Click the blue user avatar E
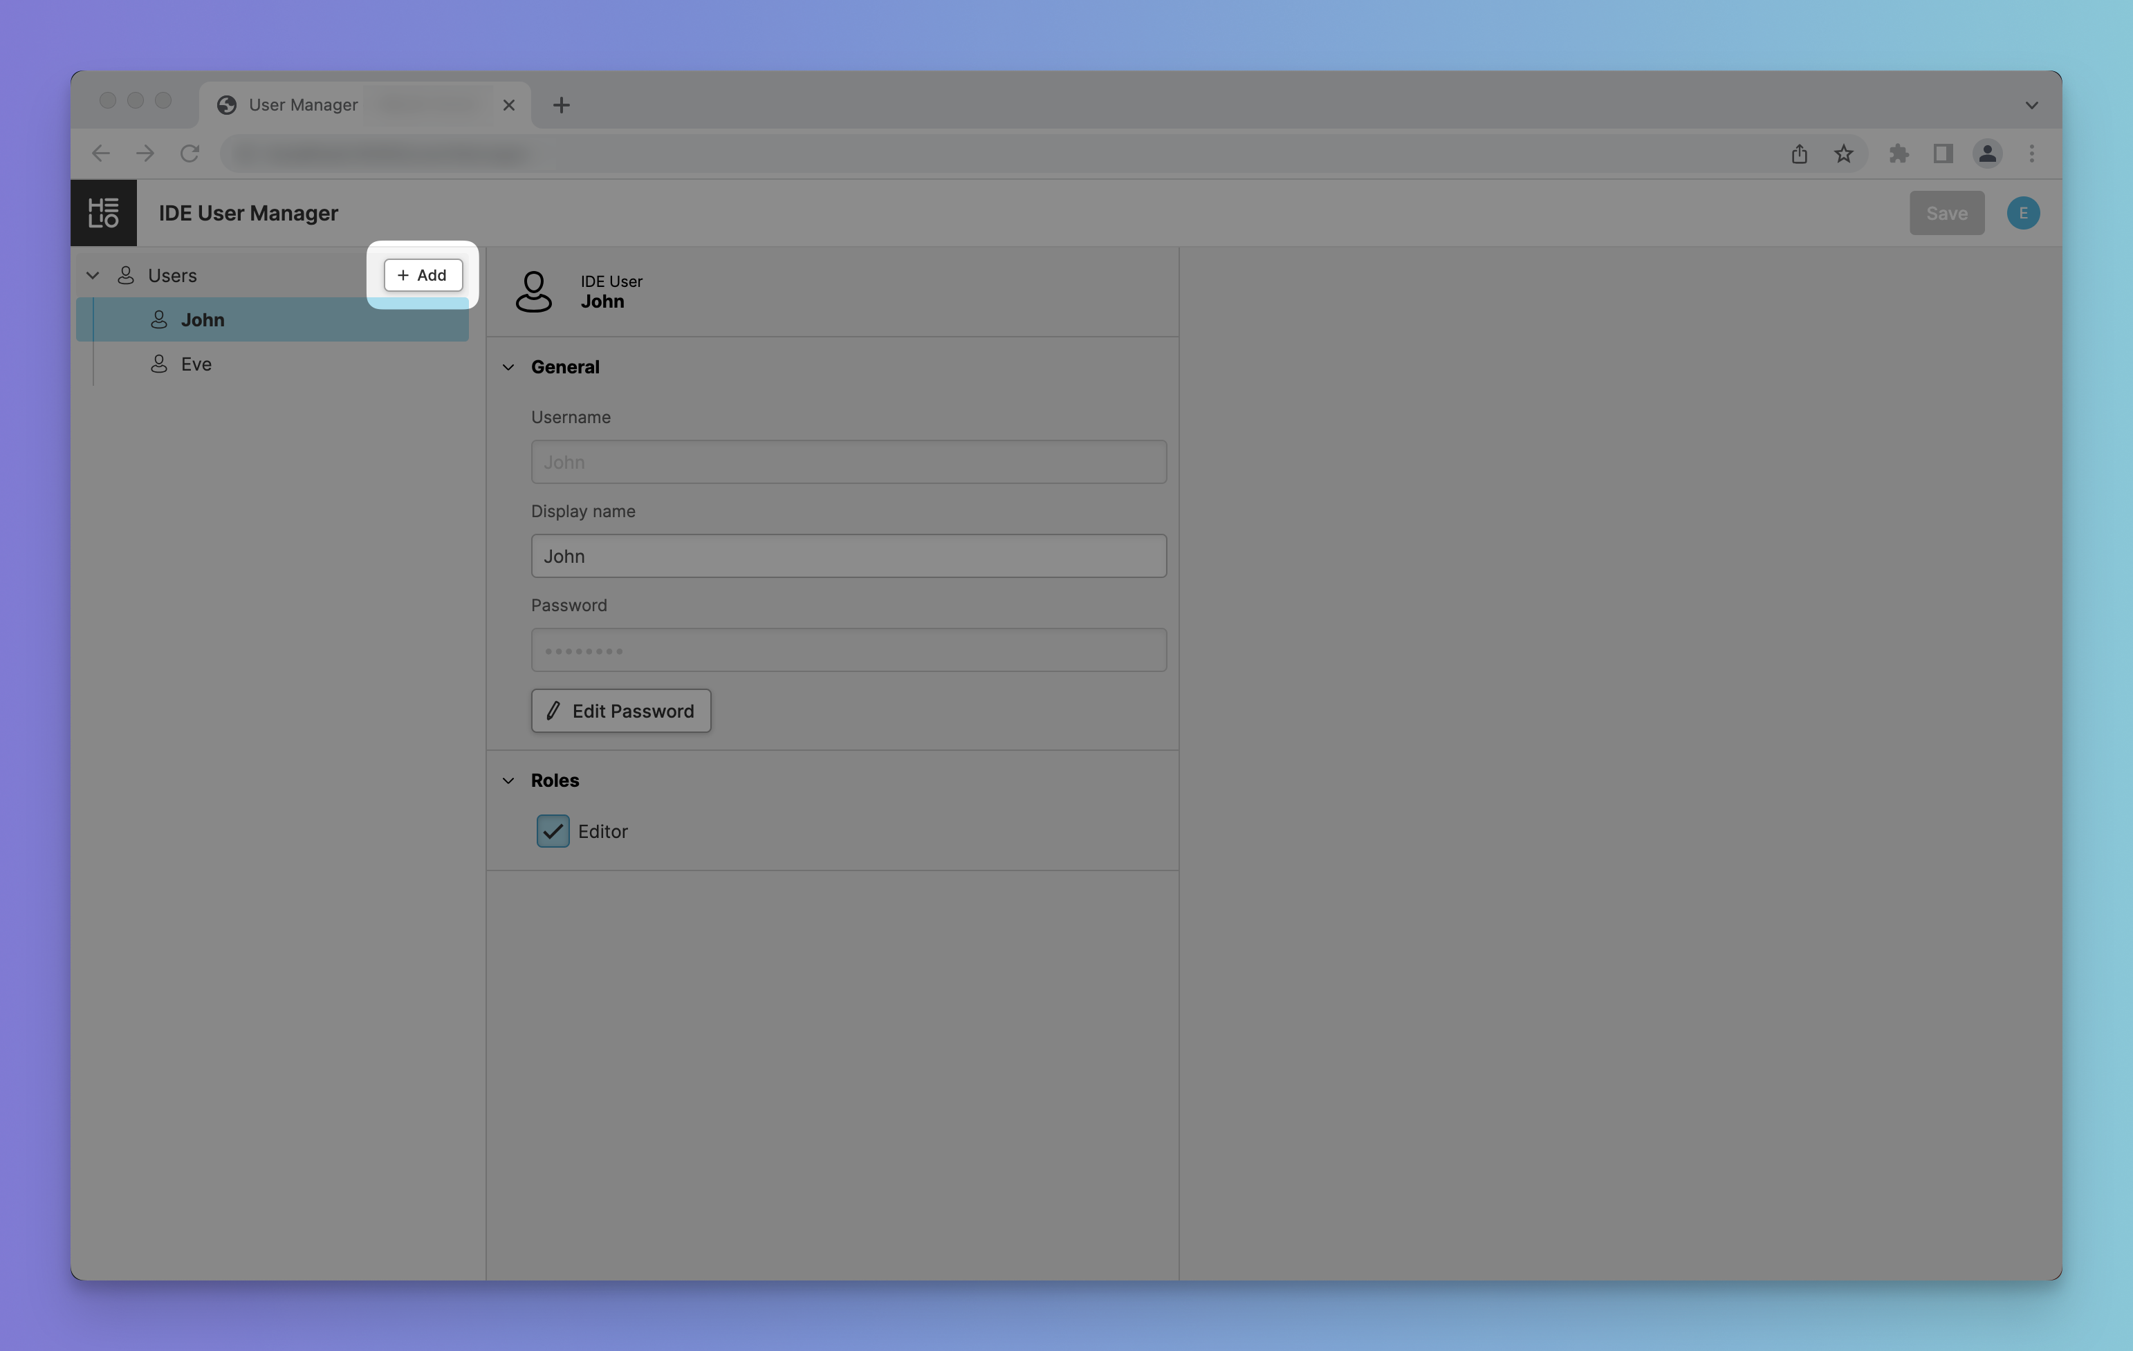 pos(2022,214)
